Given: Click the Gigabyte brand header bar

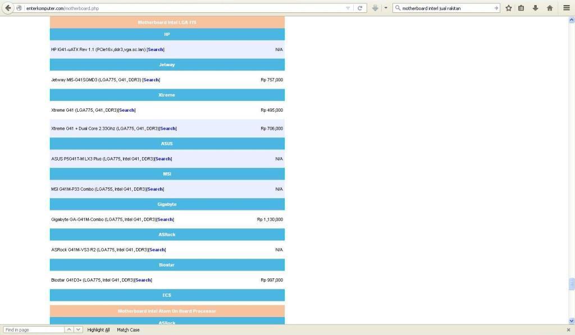Looking at the screenshot, I should coord(167,204).
